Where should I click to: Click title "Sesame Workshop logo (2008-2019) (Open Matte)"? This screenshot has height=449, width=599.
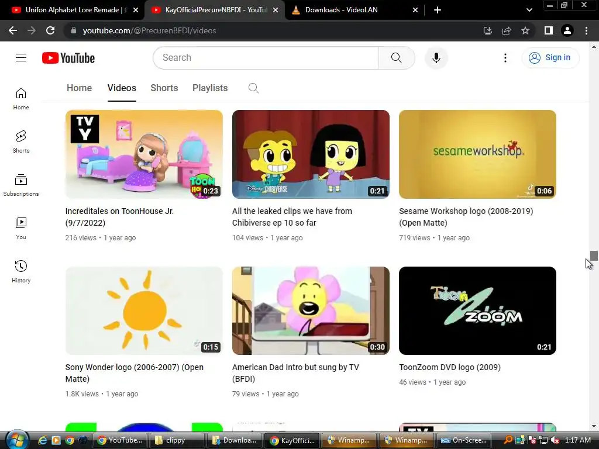466,217
